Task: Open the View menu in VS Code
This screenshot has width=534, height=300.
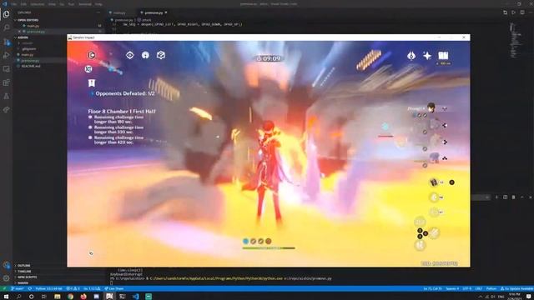Action: (52, 4)
